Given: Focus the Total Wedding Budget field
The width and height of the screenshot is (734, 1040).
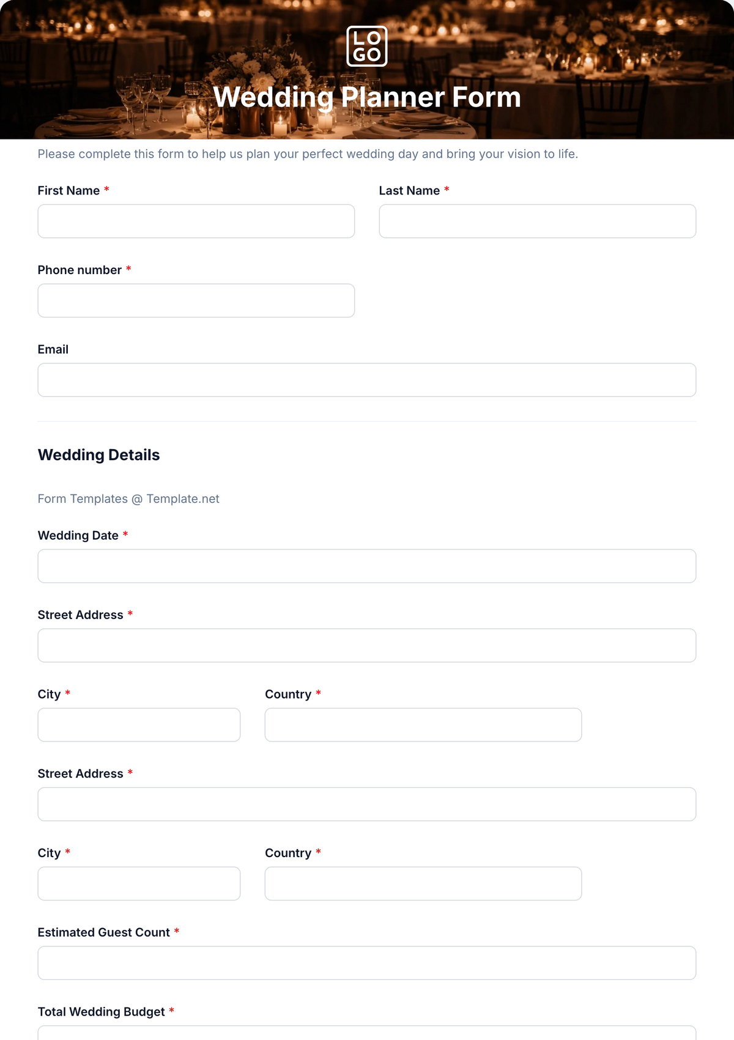Looking at the screenshot, I should click(367, 1033).
